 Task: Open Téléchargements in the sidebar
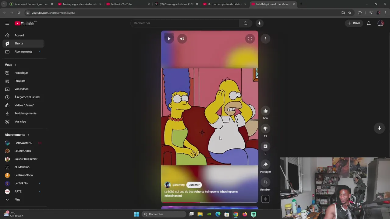[x=23, y=113]
